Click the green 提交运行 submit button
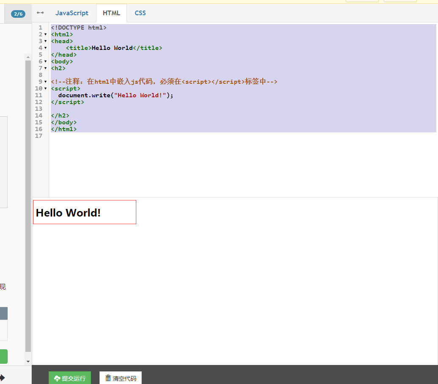This screenshot has height=384, width=438. [x=70, y=378]
